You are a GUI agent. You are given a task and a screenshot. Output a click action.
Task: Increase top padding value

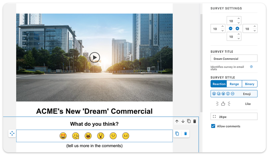tap(239, 18)
